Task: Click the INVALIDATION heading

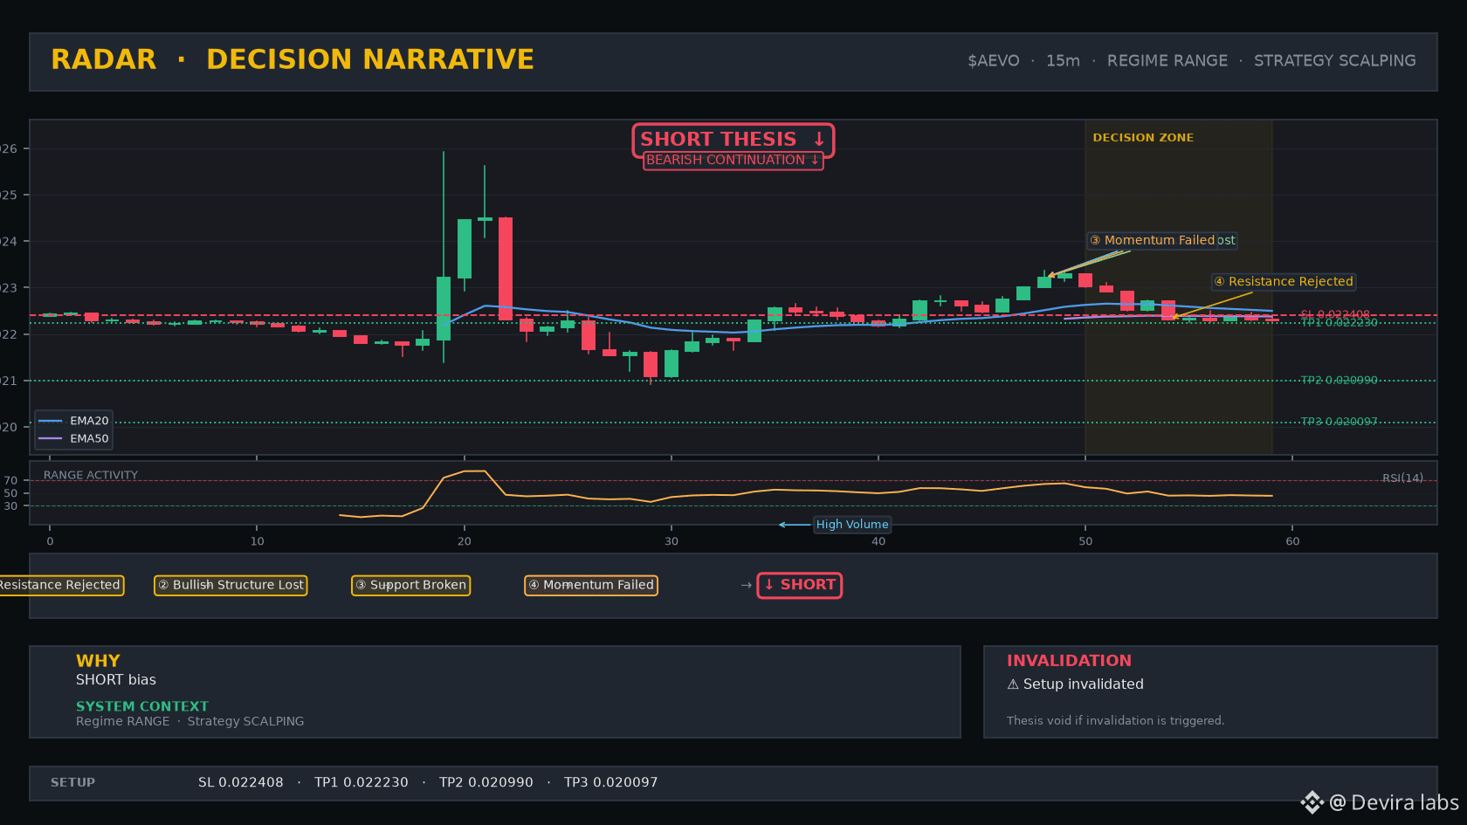Action: 1069,661
